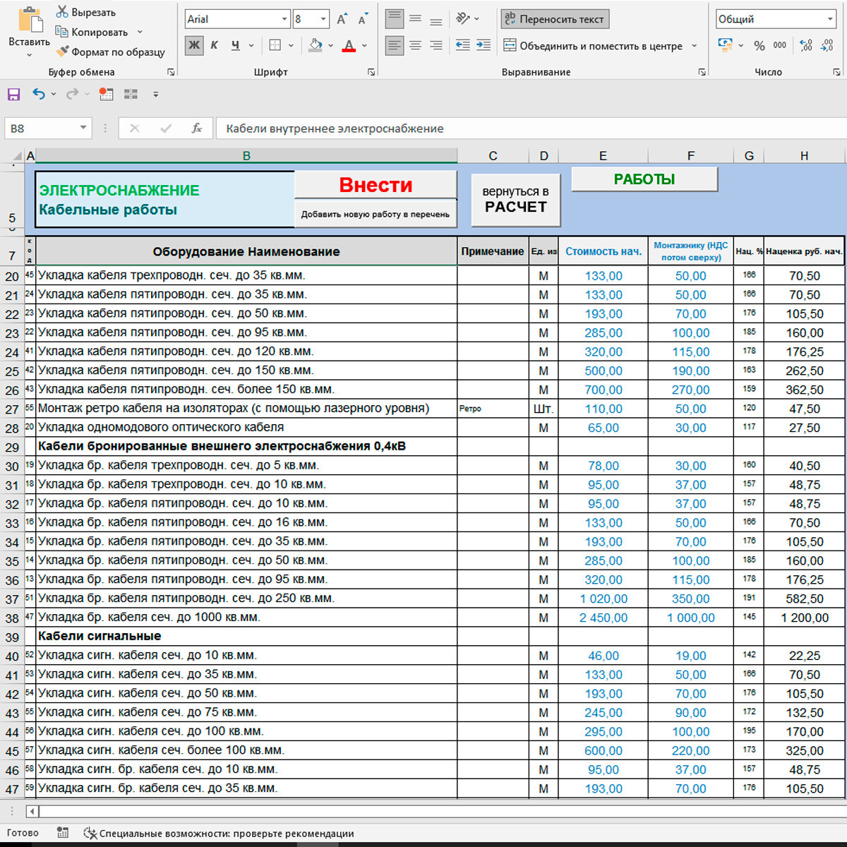Open number format dropdown Общий

[x=830, y=19]
